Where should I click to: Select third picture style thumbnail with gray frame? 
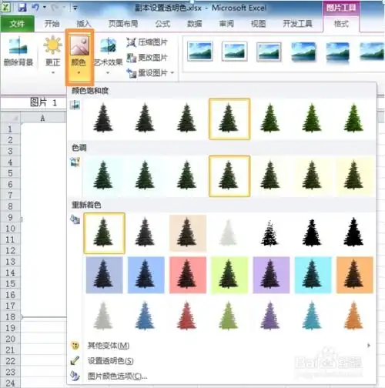[269, 52]
